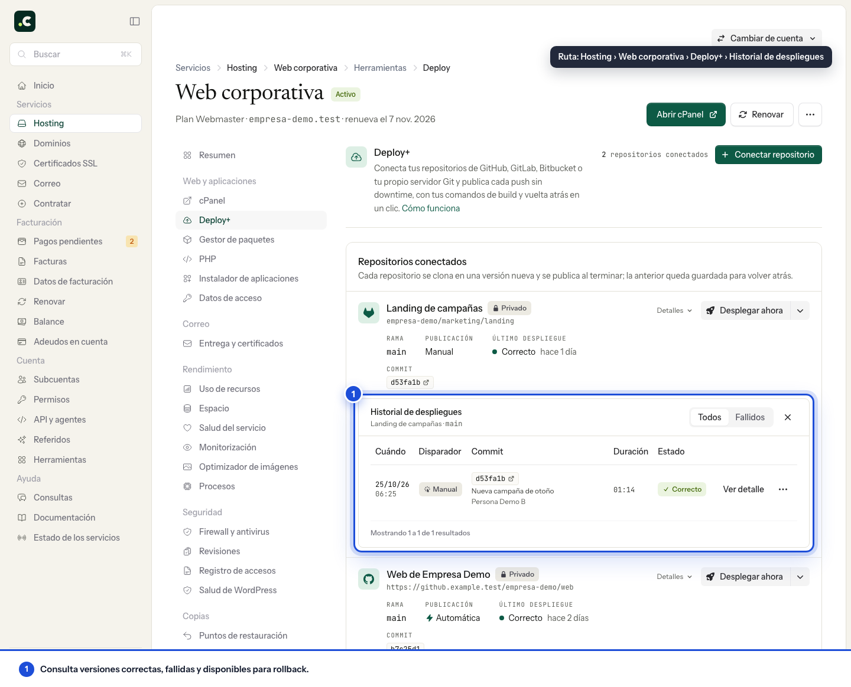Screen dimensions: 851x687
Task: Open Certificados SSL in the sidebar
Action: click(76, 163)
